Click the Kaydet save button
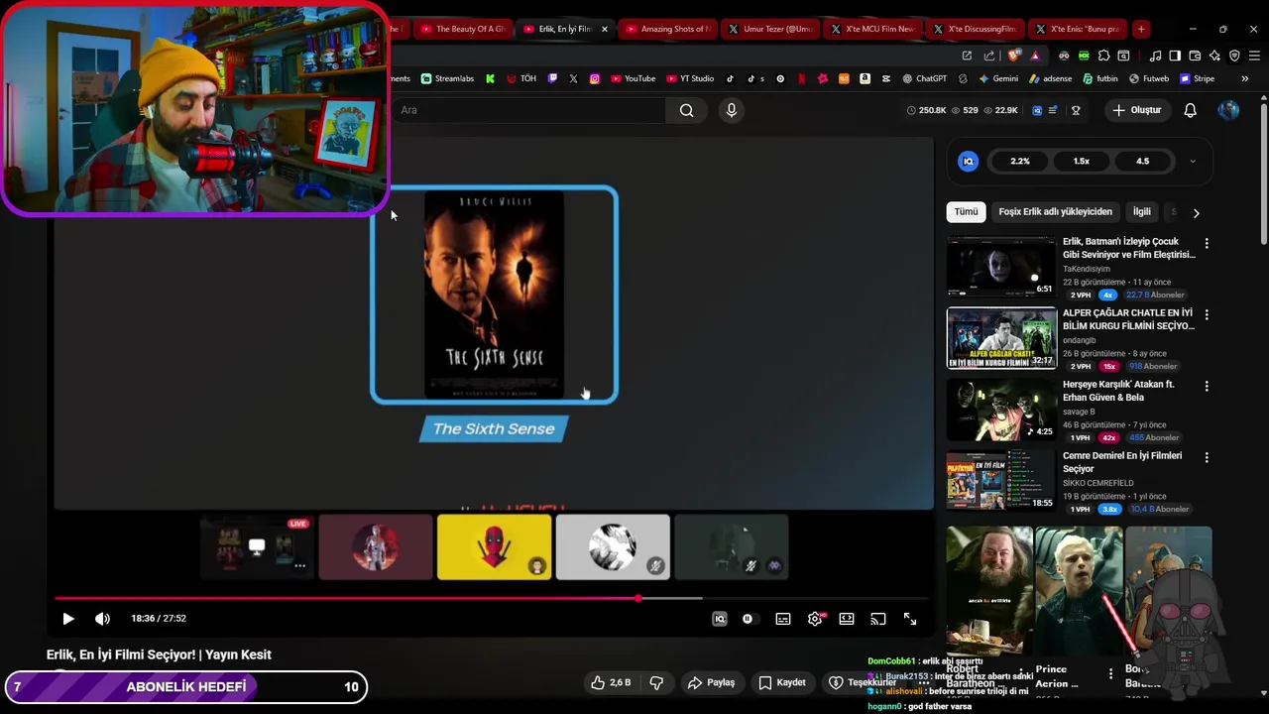1269x714 pixels. point(782,682)
